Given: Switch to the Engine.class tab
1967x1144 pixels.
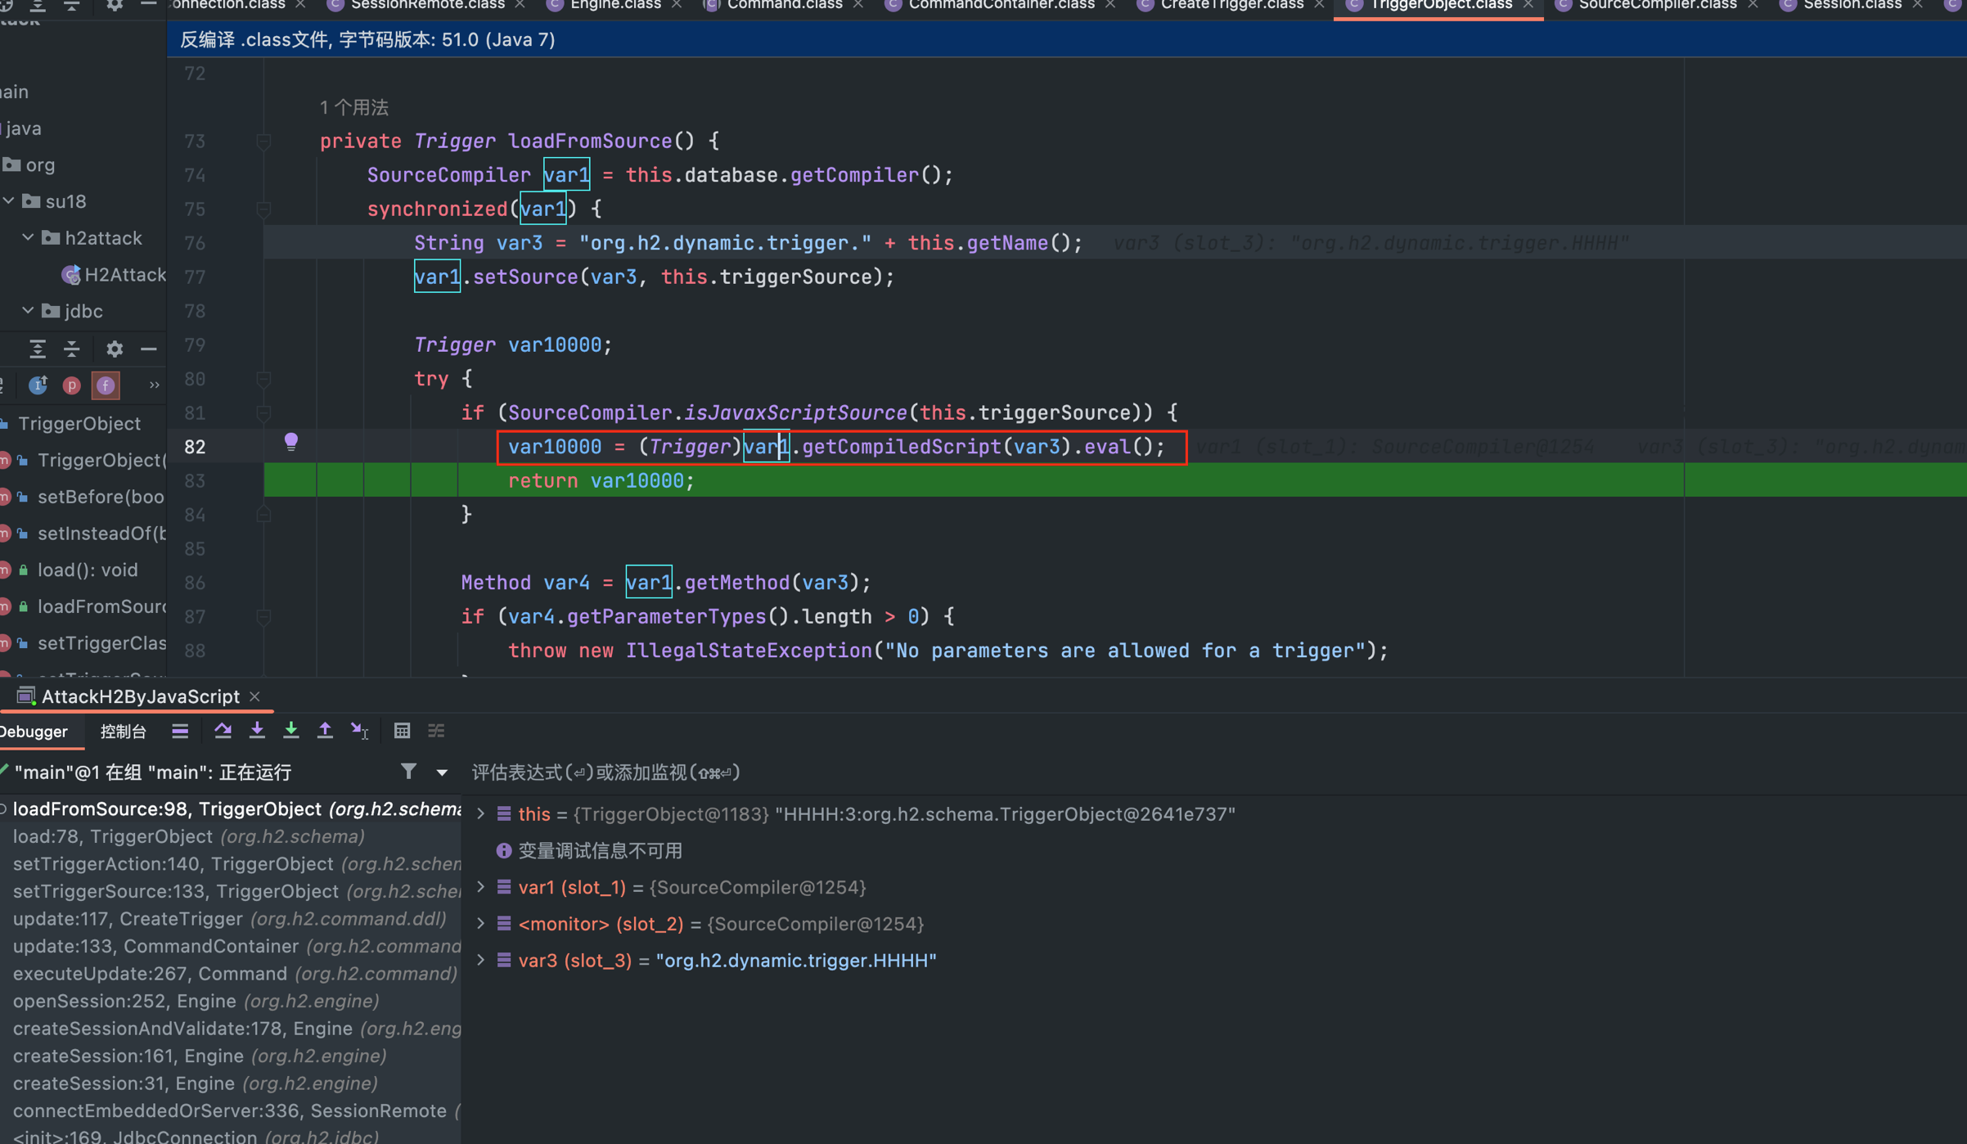Looking at the screenshot, I should click(614, 5).
